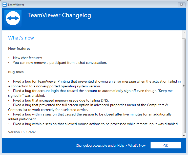The image size is (188, 155).
Task: Click the 'What's new' heading
Action: coord(21,38)
